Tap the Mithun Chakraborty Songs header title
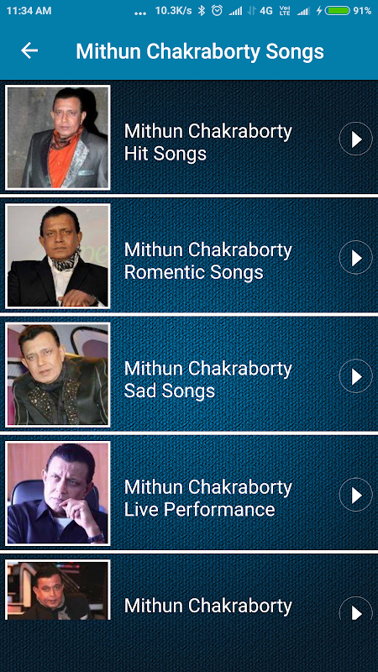This screenshot has width=378, height=672. tap(200, 52)
